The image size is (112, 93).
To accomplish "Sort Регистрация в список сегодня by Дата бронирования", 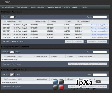I will click(x=85, y=56).
